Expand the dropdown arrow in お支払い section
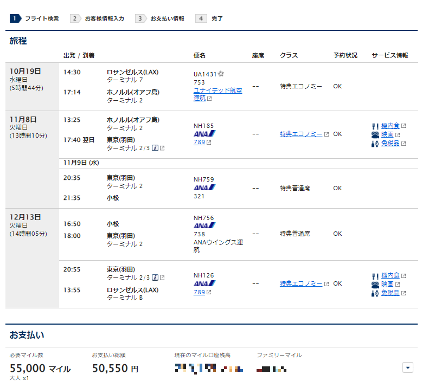Image resolution: width=435 pixels, height=381 pixels. pos(408,367)
